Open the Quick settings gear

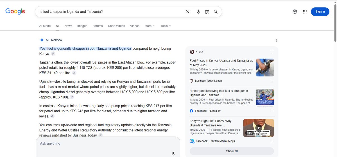pyautogui.click(x=295, y=12)
